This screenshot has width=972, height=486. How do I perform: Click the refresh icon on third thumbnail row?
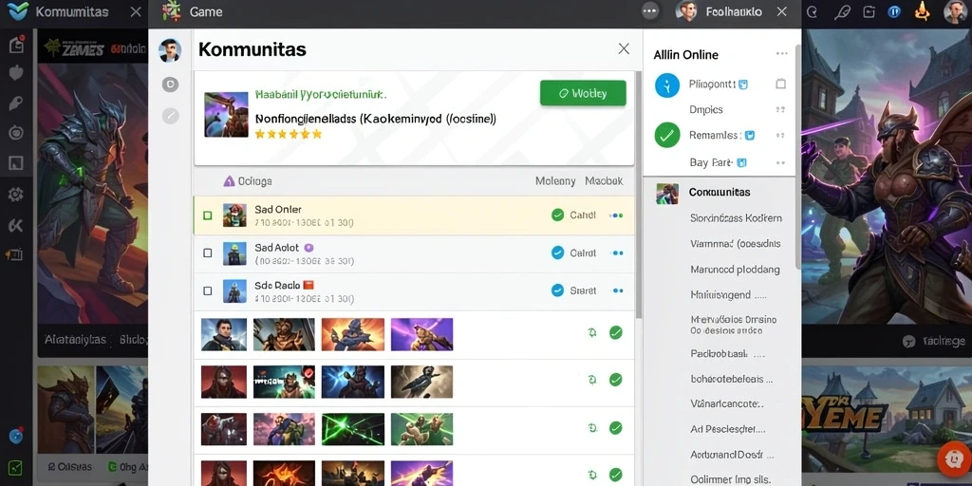click(592, 427)
